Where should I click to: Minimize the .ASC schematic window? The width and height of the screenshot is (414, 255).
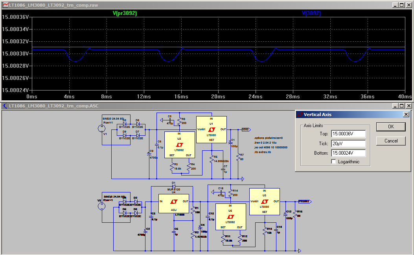395,106
